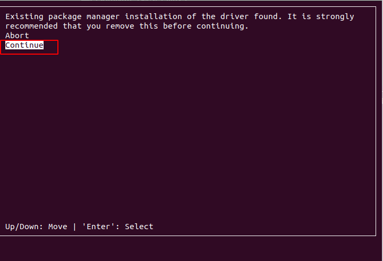Click the "'Enter':" key hint
This screenshot has height=261, width=383.
101,227
